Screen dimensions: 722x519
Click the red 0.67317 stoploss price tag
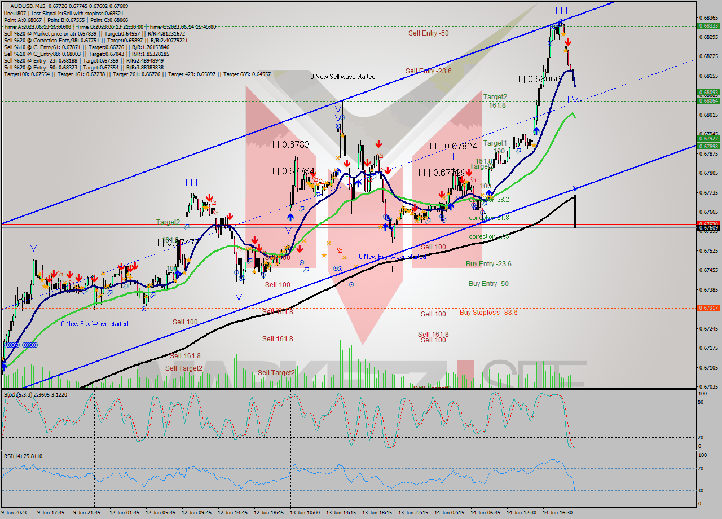click(709, 308)
